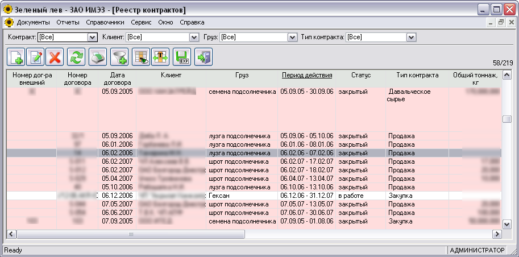519x257 pixels.
Task: Expand the Контракт dropdown
Action: (x=92, y=37)
